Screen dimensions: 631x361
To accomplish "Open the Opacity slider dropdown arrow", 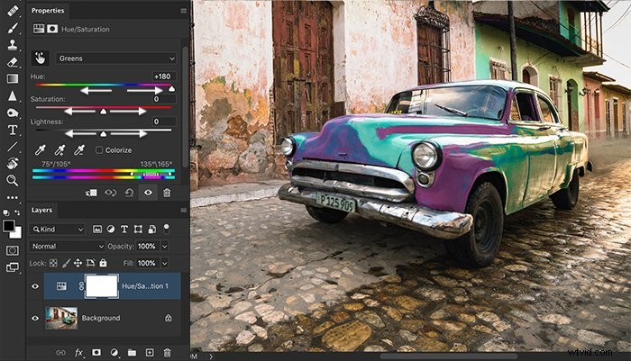I will click(165, 246).
